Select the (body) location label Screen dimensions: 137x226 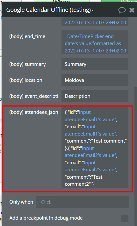(x=26, y=80)
